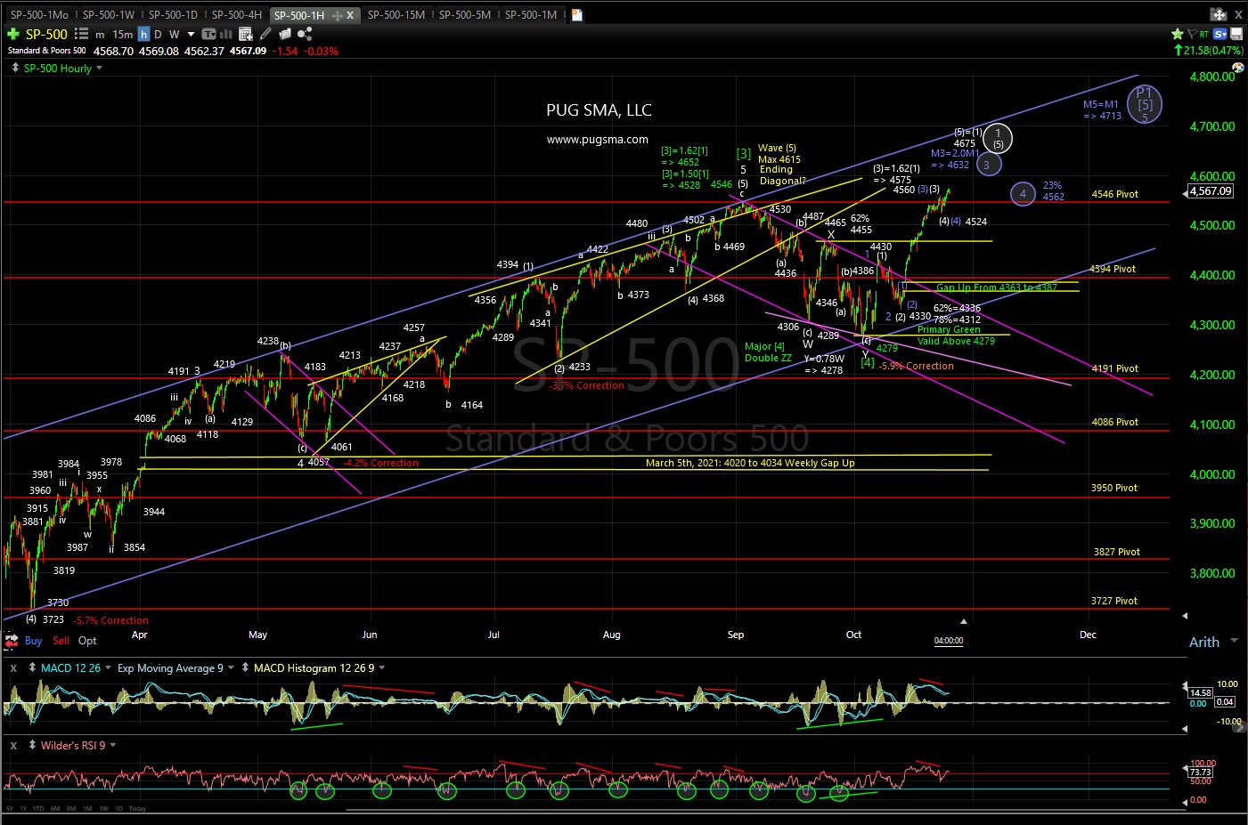This screenshot has width=1248, height=825.
Task: Click the green plus add-symbol icon
Action: pos(13,34)
